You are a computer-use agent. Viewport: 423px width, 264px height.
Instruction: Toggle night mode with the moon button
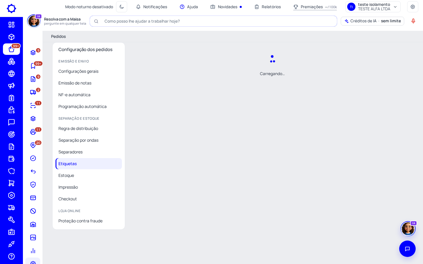(x=122, y=7)
